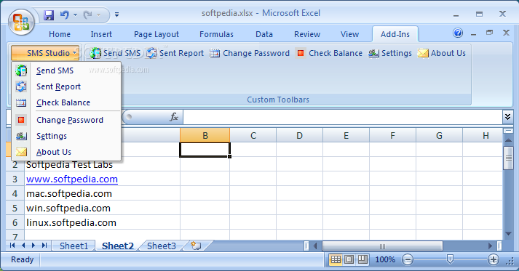This screenshot has width=519, height=271.
Task: Click Send SMS in the custom toolbar
Action: pyautogui.click(x=115, y=53)
